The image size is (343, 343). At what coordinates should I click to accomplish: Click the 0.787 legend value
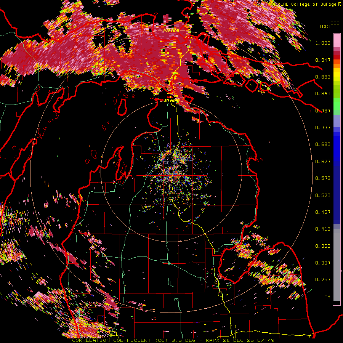[323, 111]
